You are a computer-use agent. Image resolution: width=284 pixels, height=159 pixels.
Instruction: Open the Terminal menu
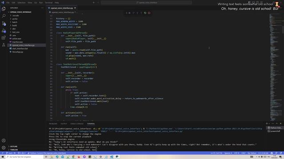[x=49, y=3]
